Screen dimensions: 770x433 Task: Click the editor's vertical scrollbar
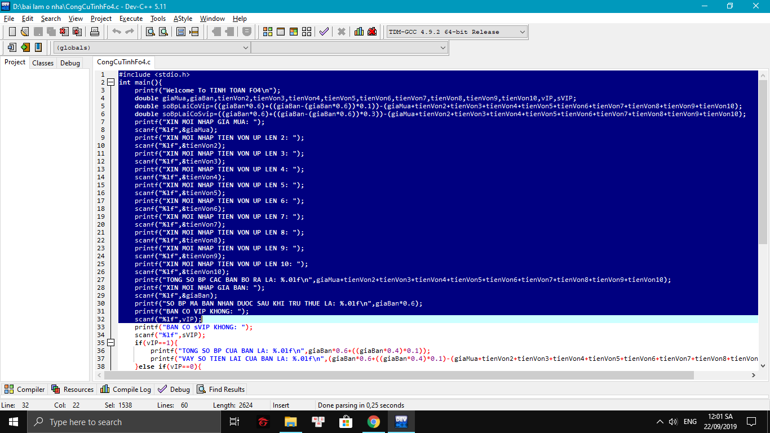point(763,169)
